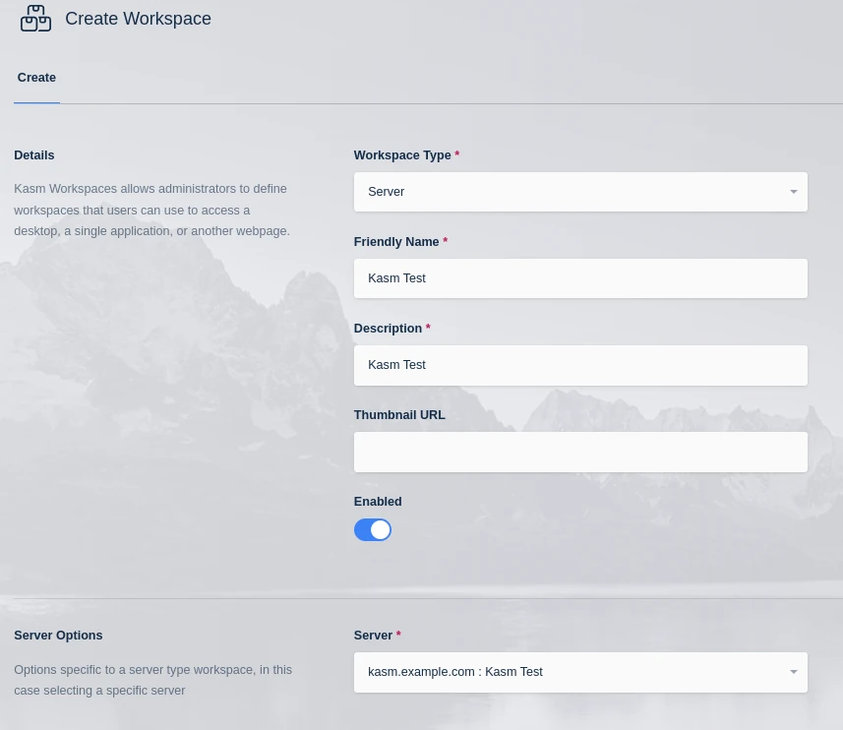Click the Create Workspace title text

click(x=138, y=19)
